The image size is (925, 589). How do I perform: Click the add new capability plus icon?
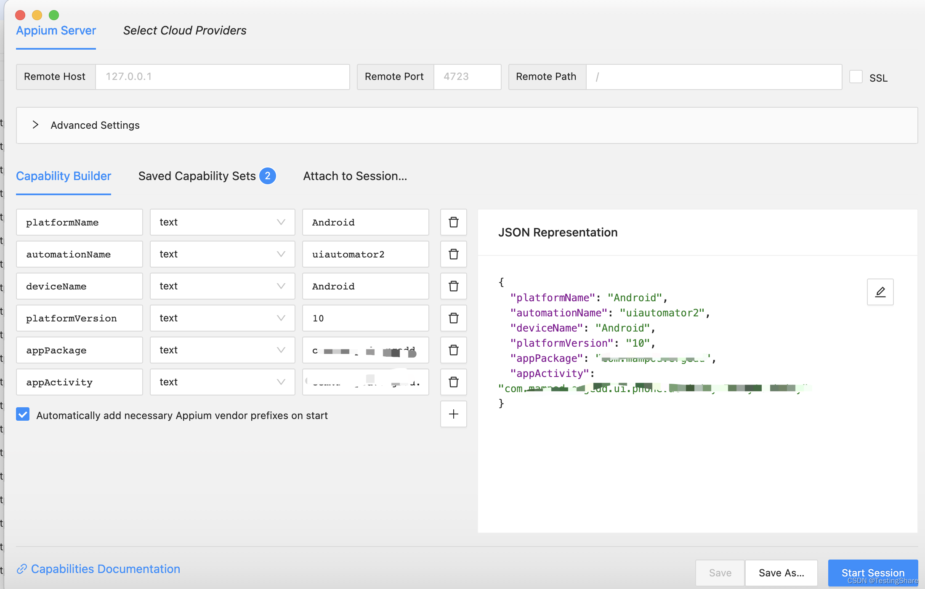452,414
